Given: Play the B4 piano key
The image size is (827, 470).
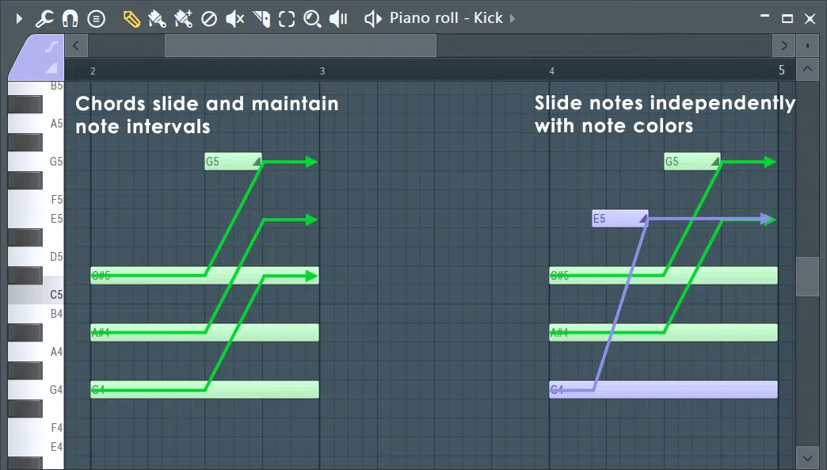Looking at the screenshot, I should click(36, 313).
